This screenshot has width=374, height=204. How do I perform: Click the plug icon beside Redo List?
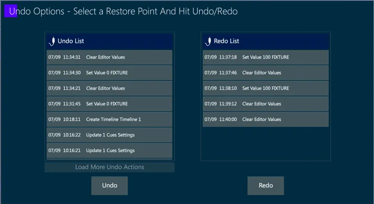(x=208, y=41)
